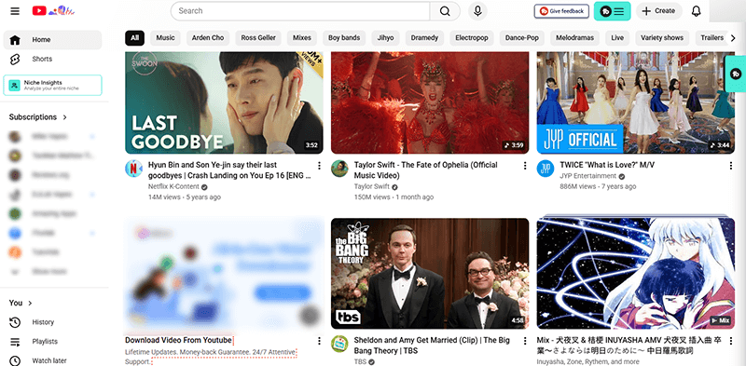Go to YouTube home via the logo
746x366 pixels.
pyautogui.click(x=54, y=10)
